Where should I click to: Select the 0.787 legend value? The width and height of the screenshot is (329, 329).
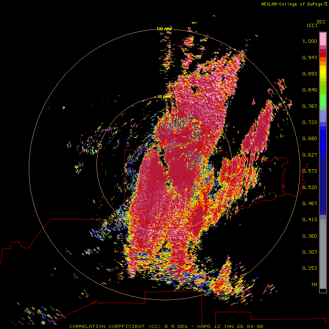[310, 106]
